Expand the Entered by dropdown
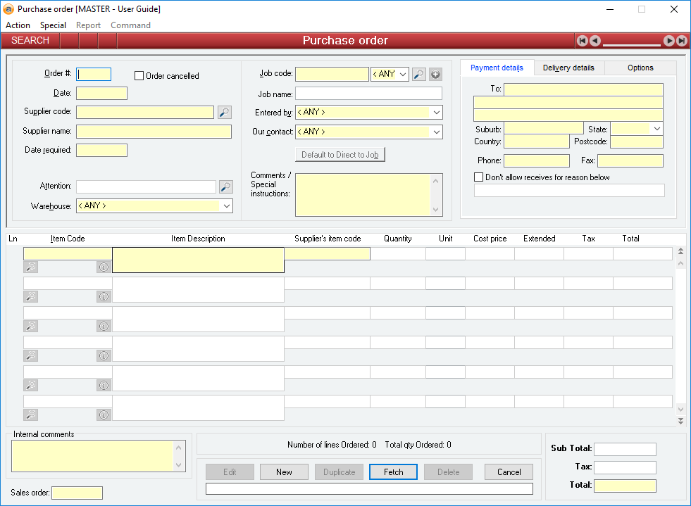The image size is (691, 506). [437, 113]
